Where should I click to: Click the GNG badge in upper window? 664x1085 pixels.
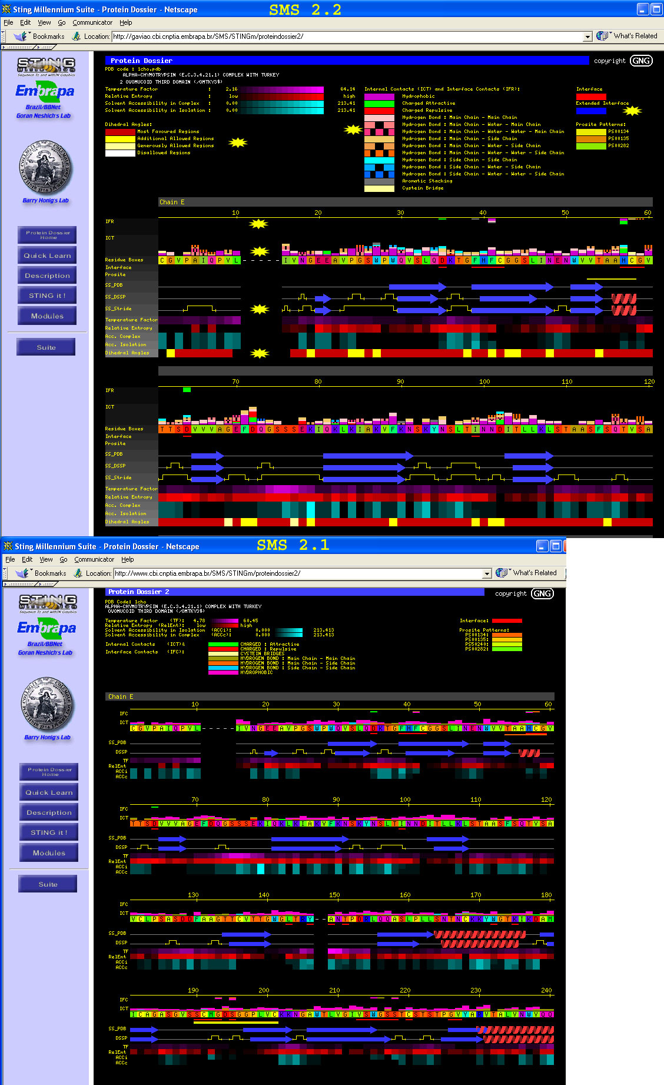click(x=641, y=61)
